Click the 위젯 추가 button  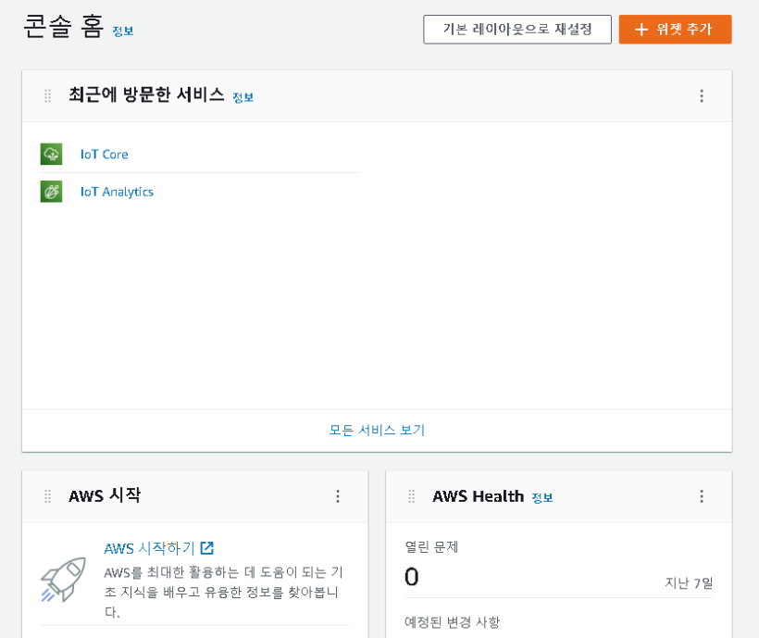tap(676, 30)
